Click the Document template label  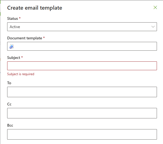click(x=25, y=38)
